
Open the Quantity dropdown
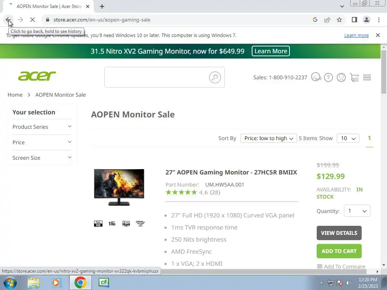[x=357, y=211]
